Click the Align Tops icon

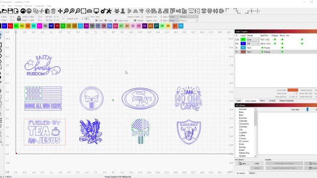(172, 11)
